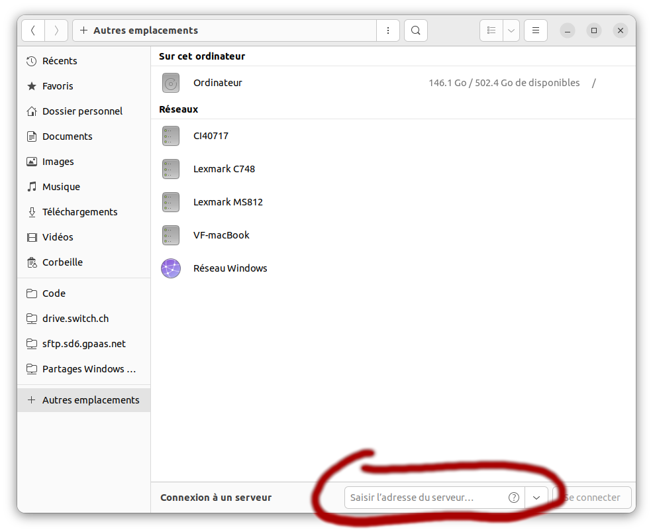Click the Ordinateur disk icon

point(171,83)
